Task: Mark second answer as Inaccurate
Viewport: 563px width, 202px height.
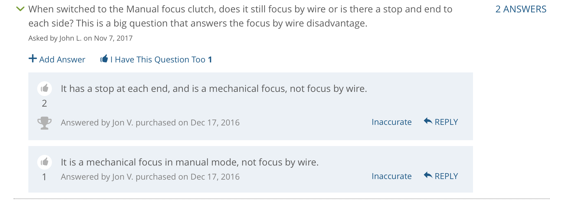Action: (392, 176)
